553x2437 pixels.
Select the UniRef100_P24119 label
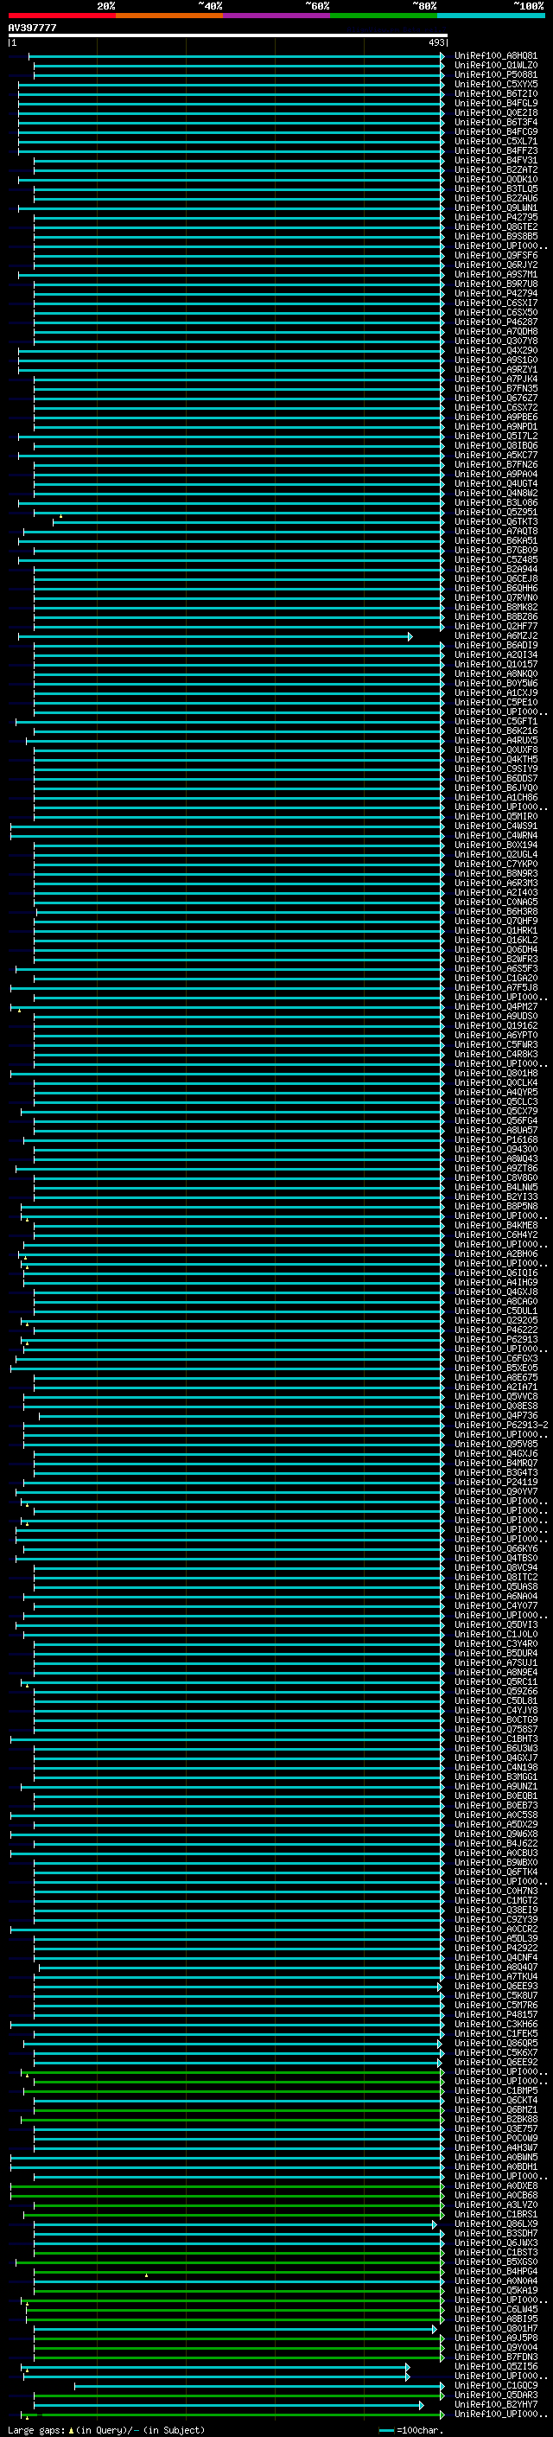[496, 1483]
